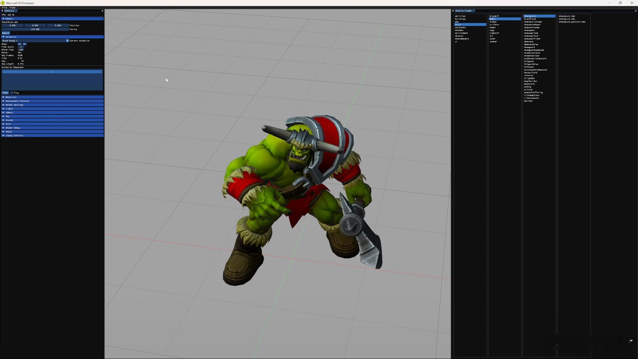
Task: Expand the Shader Debug section
Action: coord(53,128)
